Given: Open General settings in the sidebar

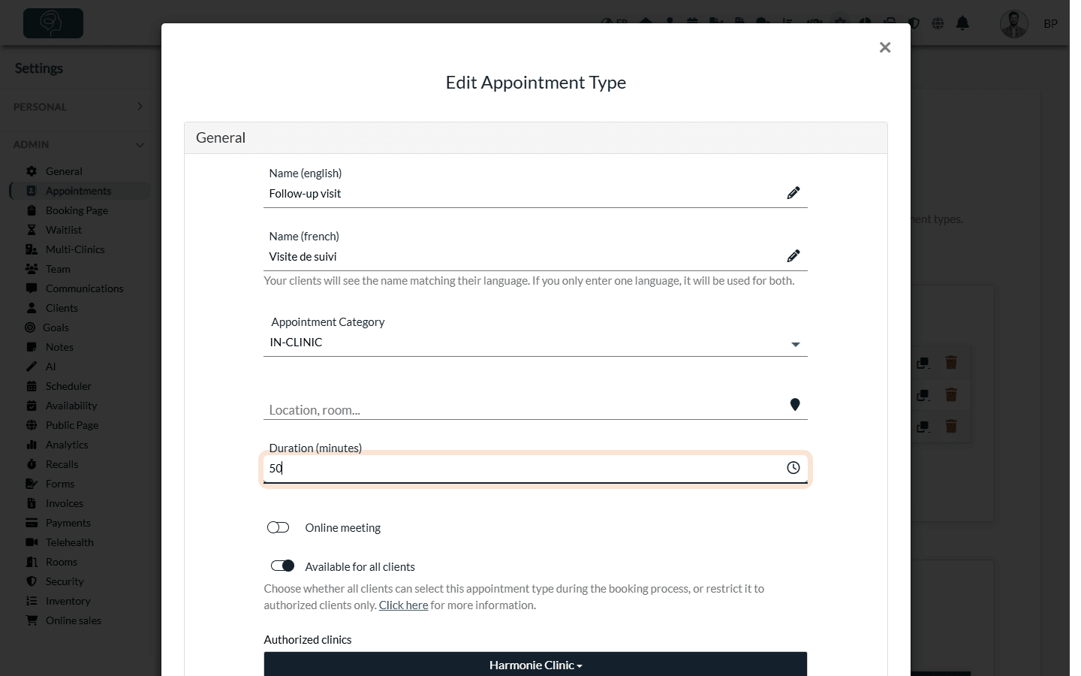Looking at the screenshot, I should click(64, 171).
